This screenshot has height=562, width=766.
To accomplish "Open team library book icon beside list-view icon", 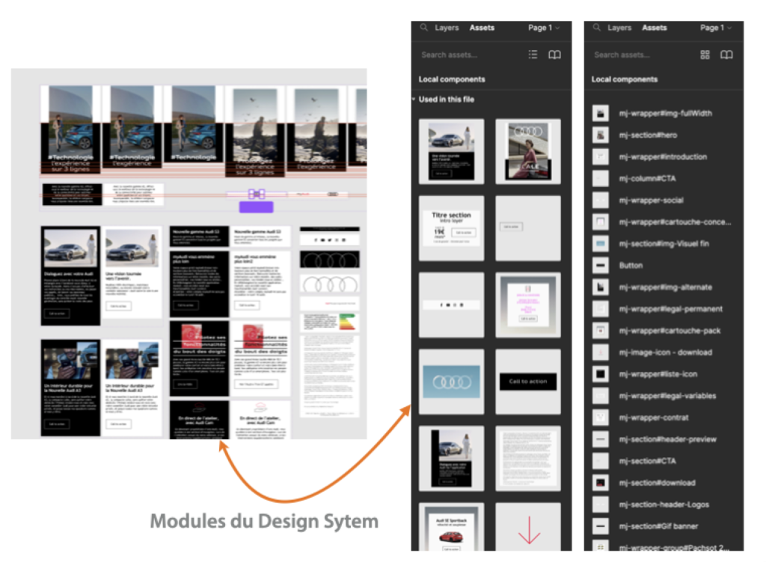I will [554, 55].
